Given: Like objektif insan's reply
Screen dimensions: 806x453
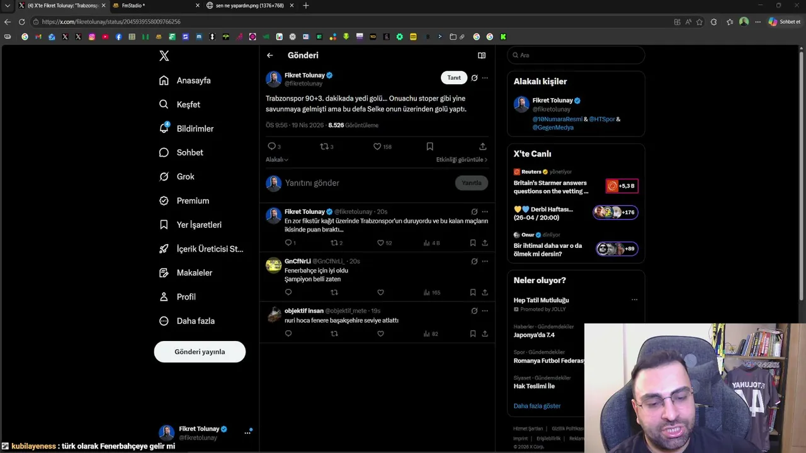Looking at the screenshot, I should 380,334.
